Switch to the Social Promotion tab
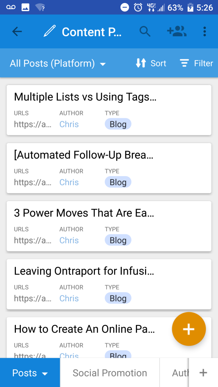Screen dimensions: 218x387 point(110,373)
